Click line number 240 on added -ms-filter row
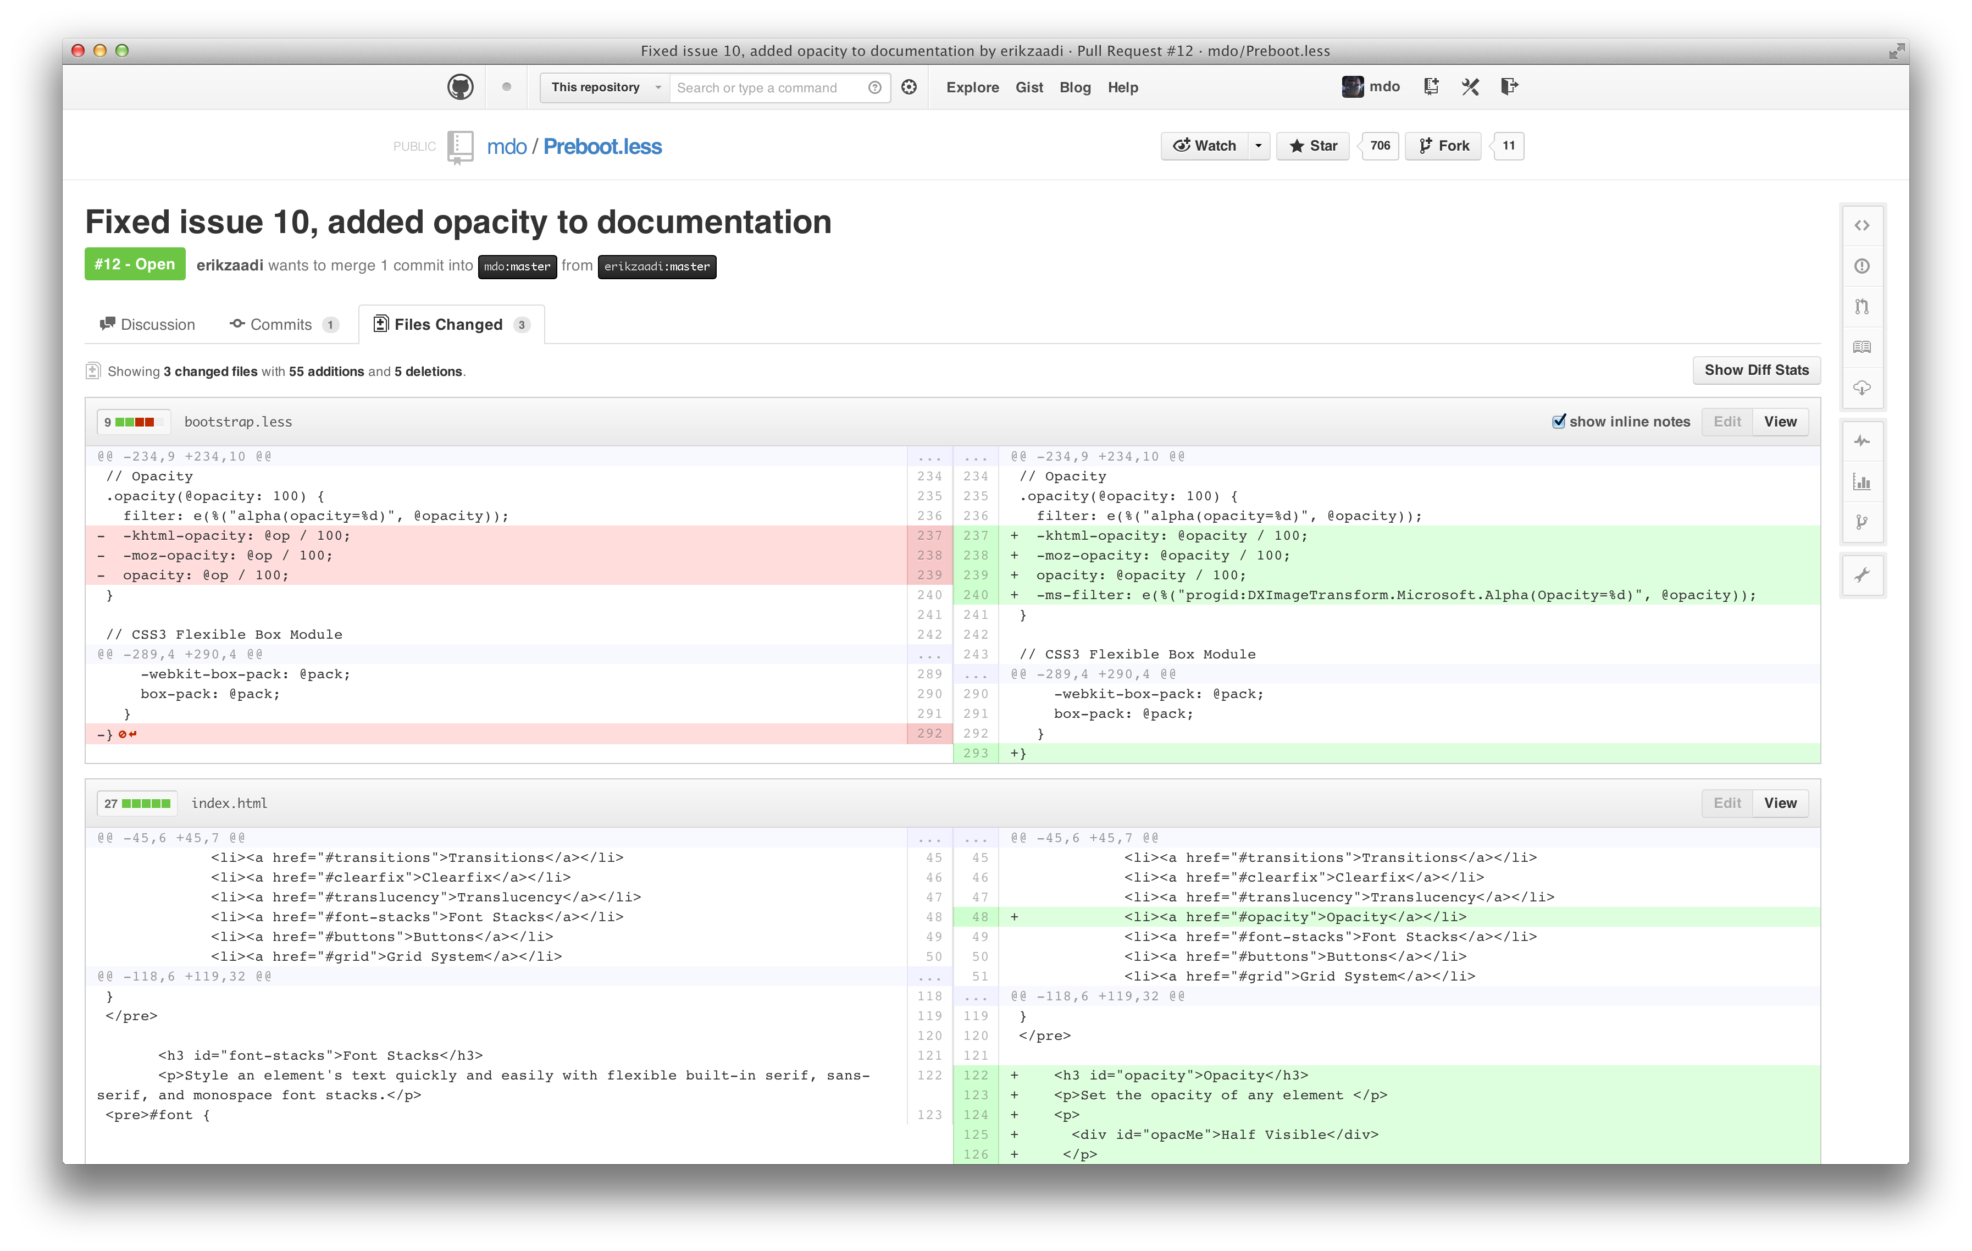Screen dimensions: 1972x1251 [976, 596]
